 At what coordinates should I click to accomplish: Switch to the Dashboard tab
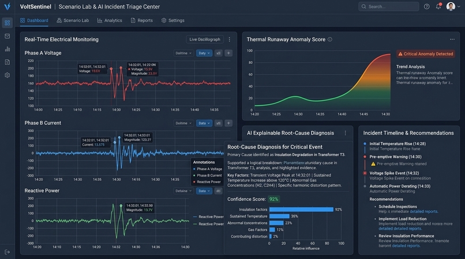pos(34,20)
